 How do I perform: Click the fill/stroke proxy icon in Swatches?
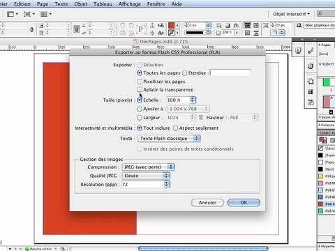(322, 140)
